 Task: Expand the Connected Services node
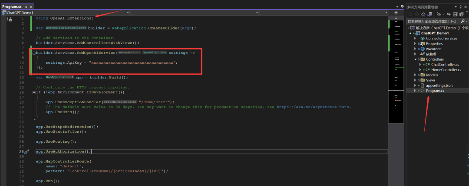(415, 39)
